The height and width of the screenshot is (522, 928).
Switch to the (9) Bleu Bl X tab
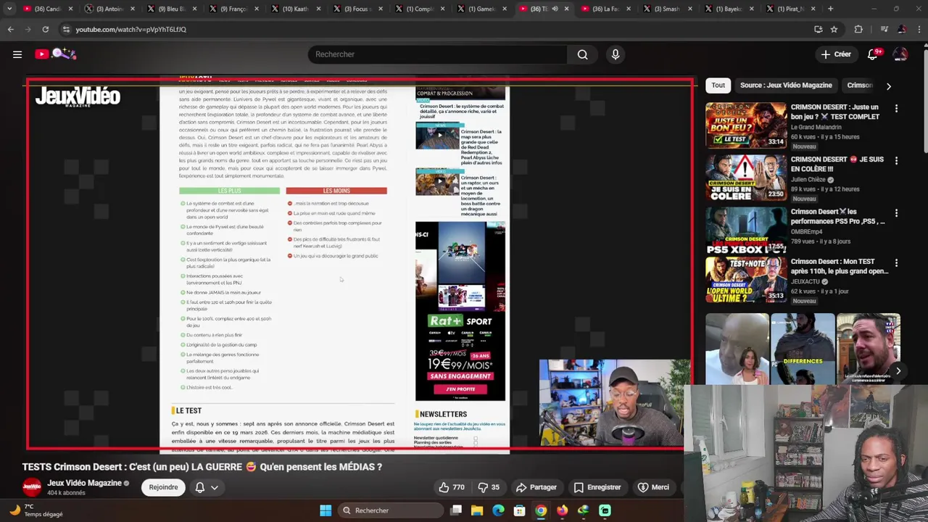point(170,9)
